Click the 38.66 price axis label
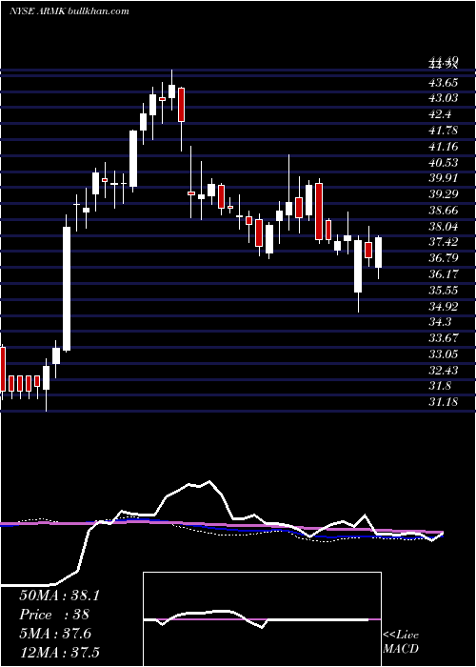This screenshot has width=476, height=667. (x=443, y=211)
